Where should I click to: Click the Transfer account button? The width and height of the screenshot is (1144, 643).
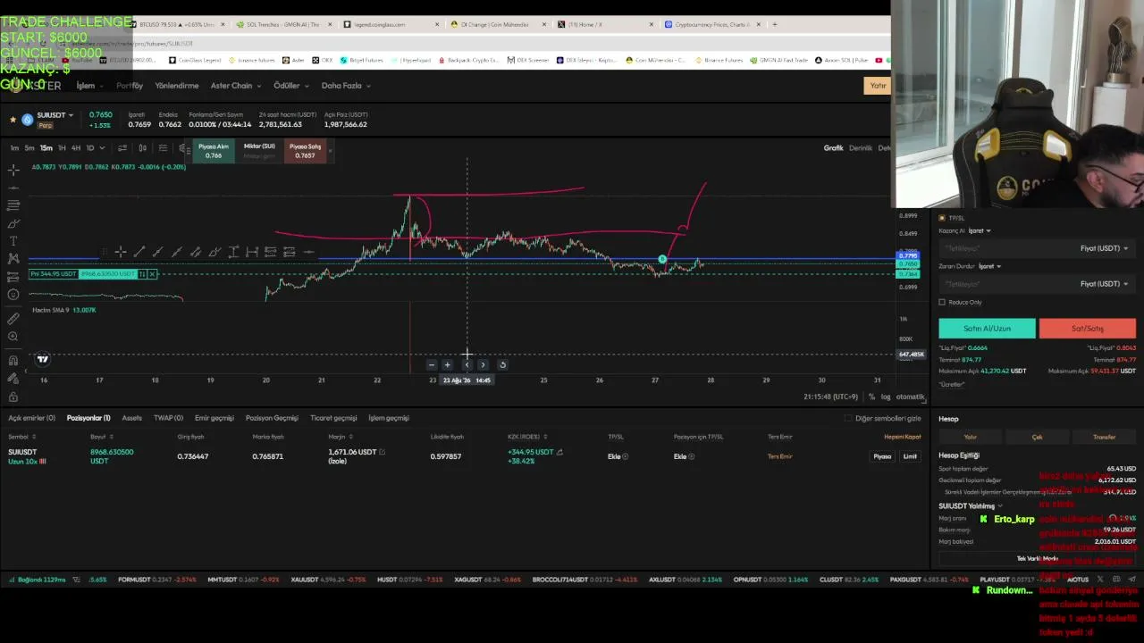(x=1104, y=437)
